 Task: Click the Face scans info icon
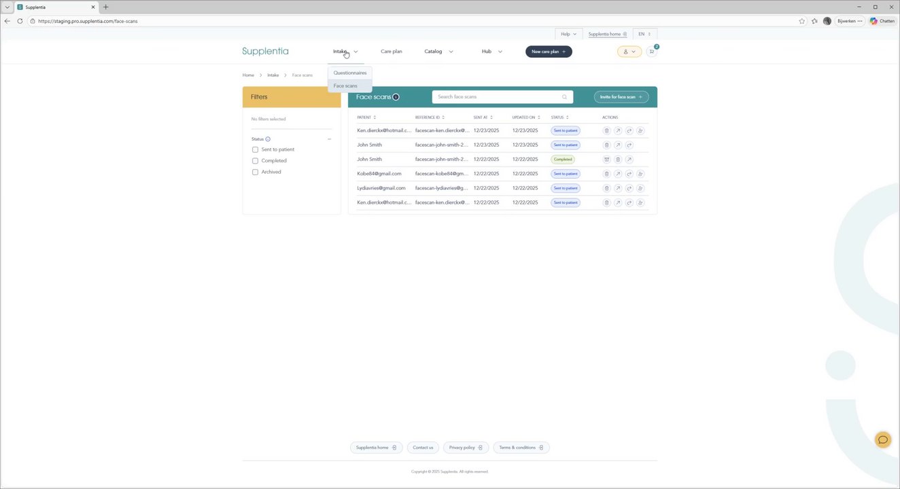pyautogui.click(x=396, y=96)
